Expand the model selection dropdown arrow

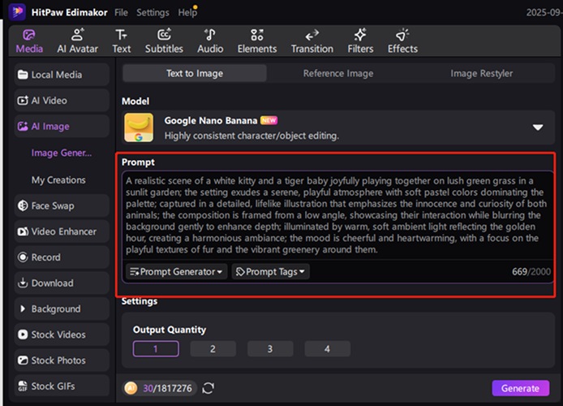[x=538, y=127]
